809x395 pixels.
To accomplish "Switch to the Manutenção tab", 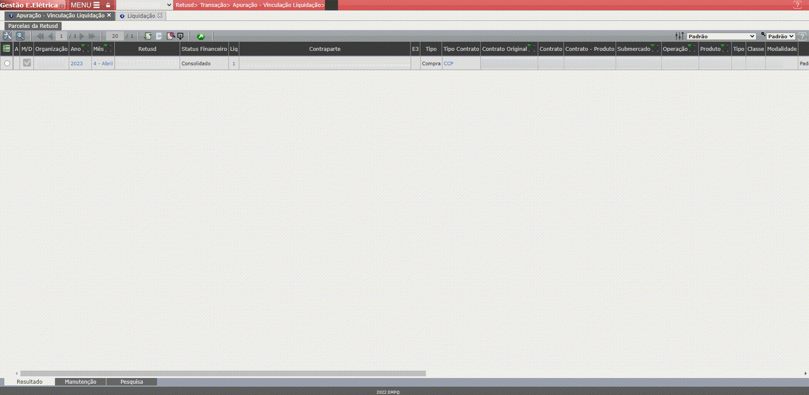I will click(80, 382).
